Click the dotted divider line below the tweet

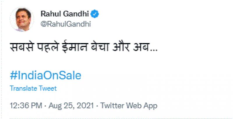pyautogui.click(x=116, y=118)
